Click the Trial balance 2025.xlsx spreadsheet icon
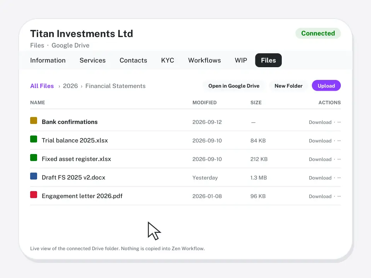This screenshot has height=278, width=371. pos(34,139)
